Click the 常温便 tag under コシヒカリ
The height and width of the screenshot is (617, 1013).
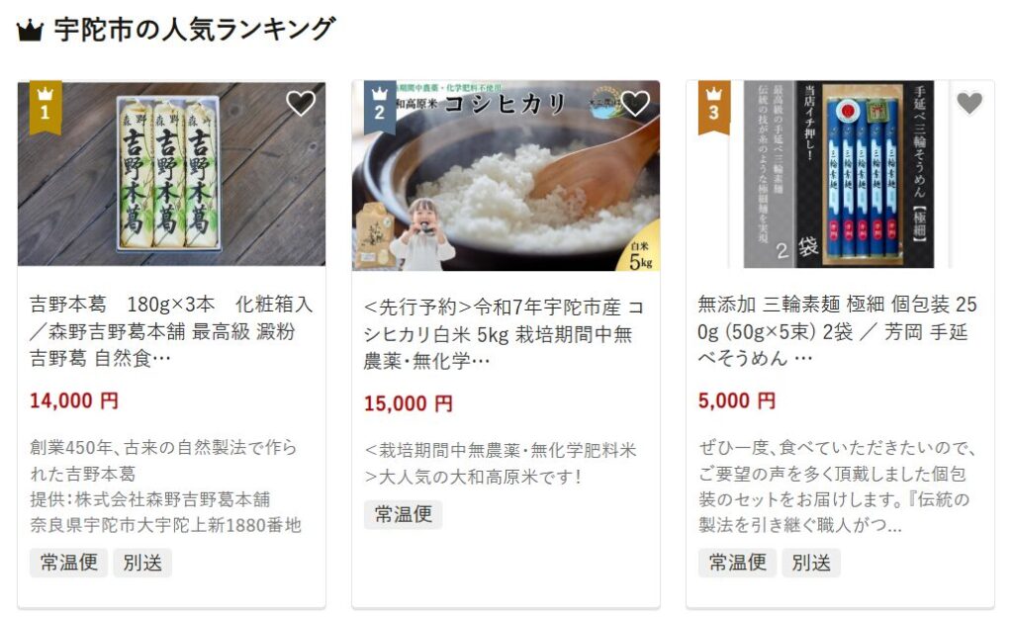pos(404,514)
